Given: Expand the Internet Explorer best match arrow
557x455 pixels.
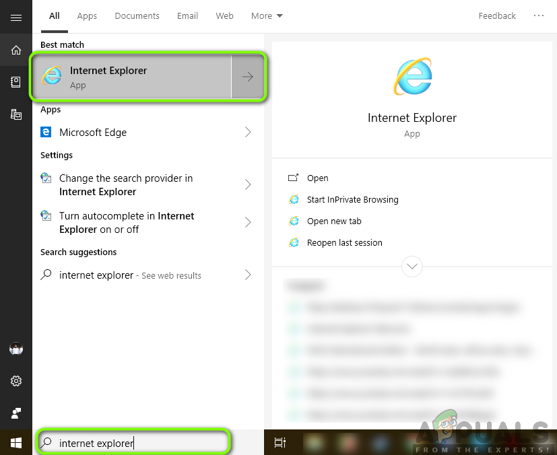Looking at the screenshot, I should pyautogui.click(x=248, y=77).
